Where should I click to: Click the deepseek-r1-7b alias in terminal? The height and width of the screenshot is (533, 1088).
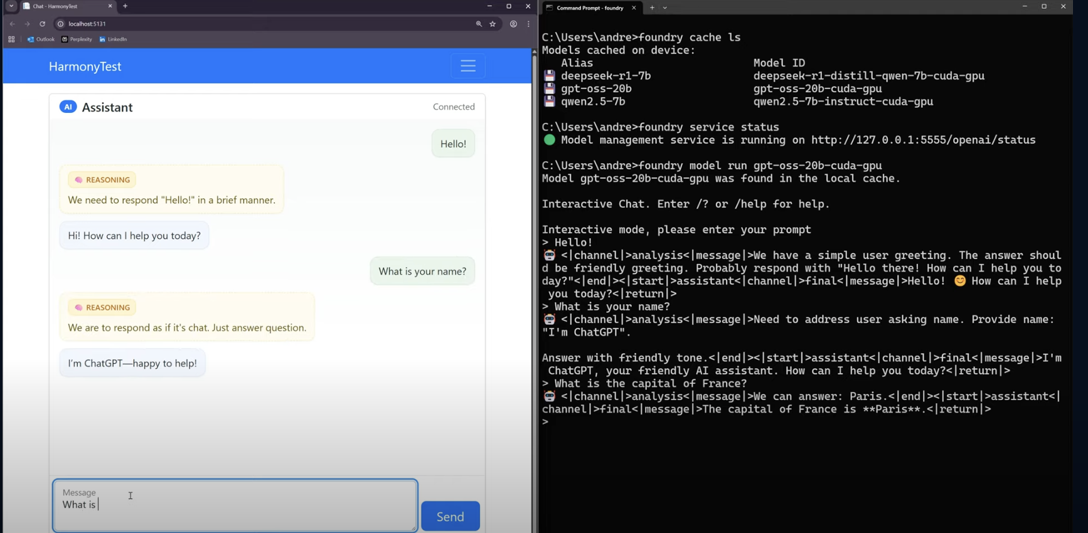pos(605,76)
